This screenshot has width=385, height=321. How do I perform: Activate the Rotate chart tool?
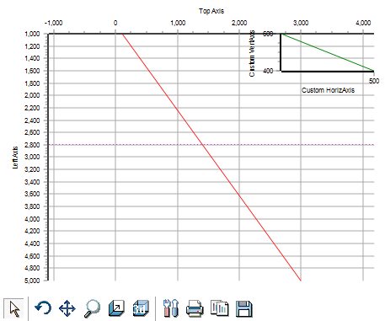[43, 308]
